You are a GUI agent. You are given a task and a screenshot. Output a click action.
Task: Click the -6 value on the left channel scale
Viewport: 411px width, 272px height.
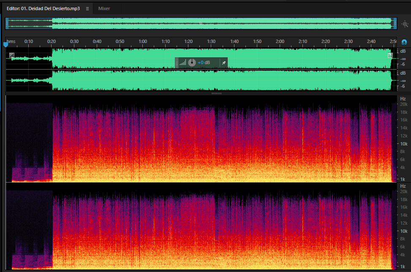pyautogui.click(x=403, y=64)
